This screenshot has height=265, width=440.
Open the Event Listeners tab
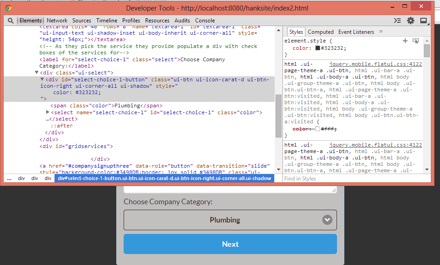(x=355, y=32)
